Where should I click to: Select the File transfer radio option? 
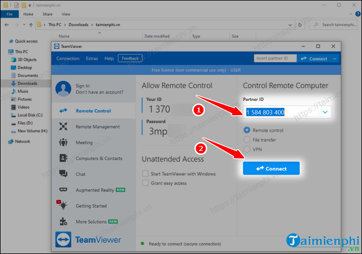point(247,140)
